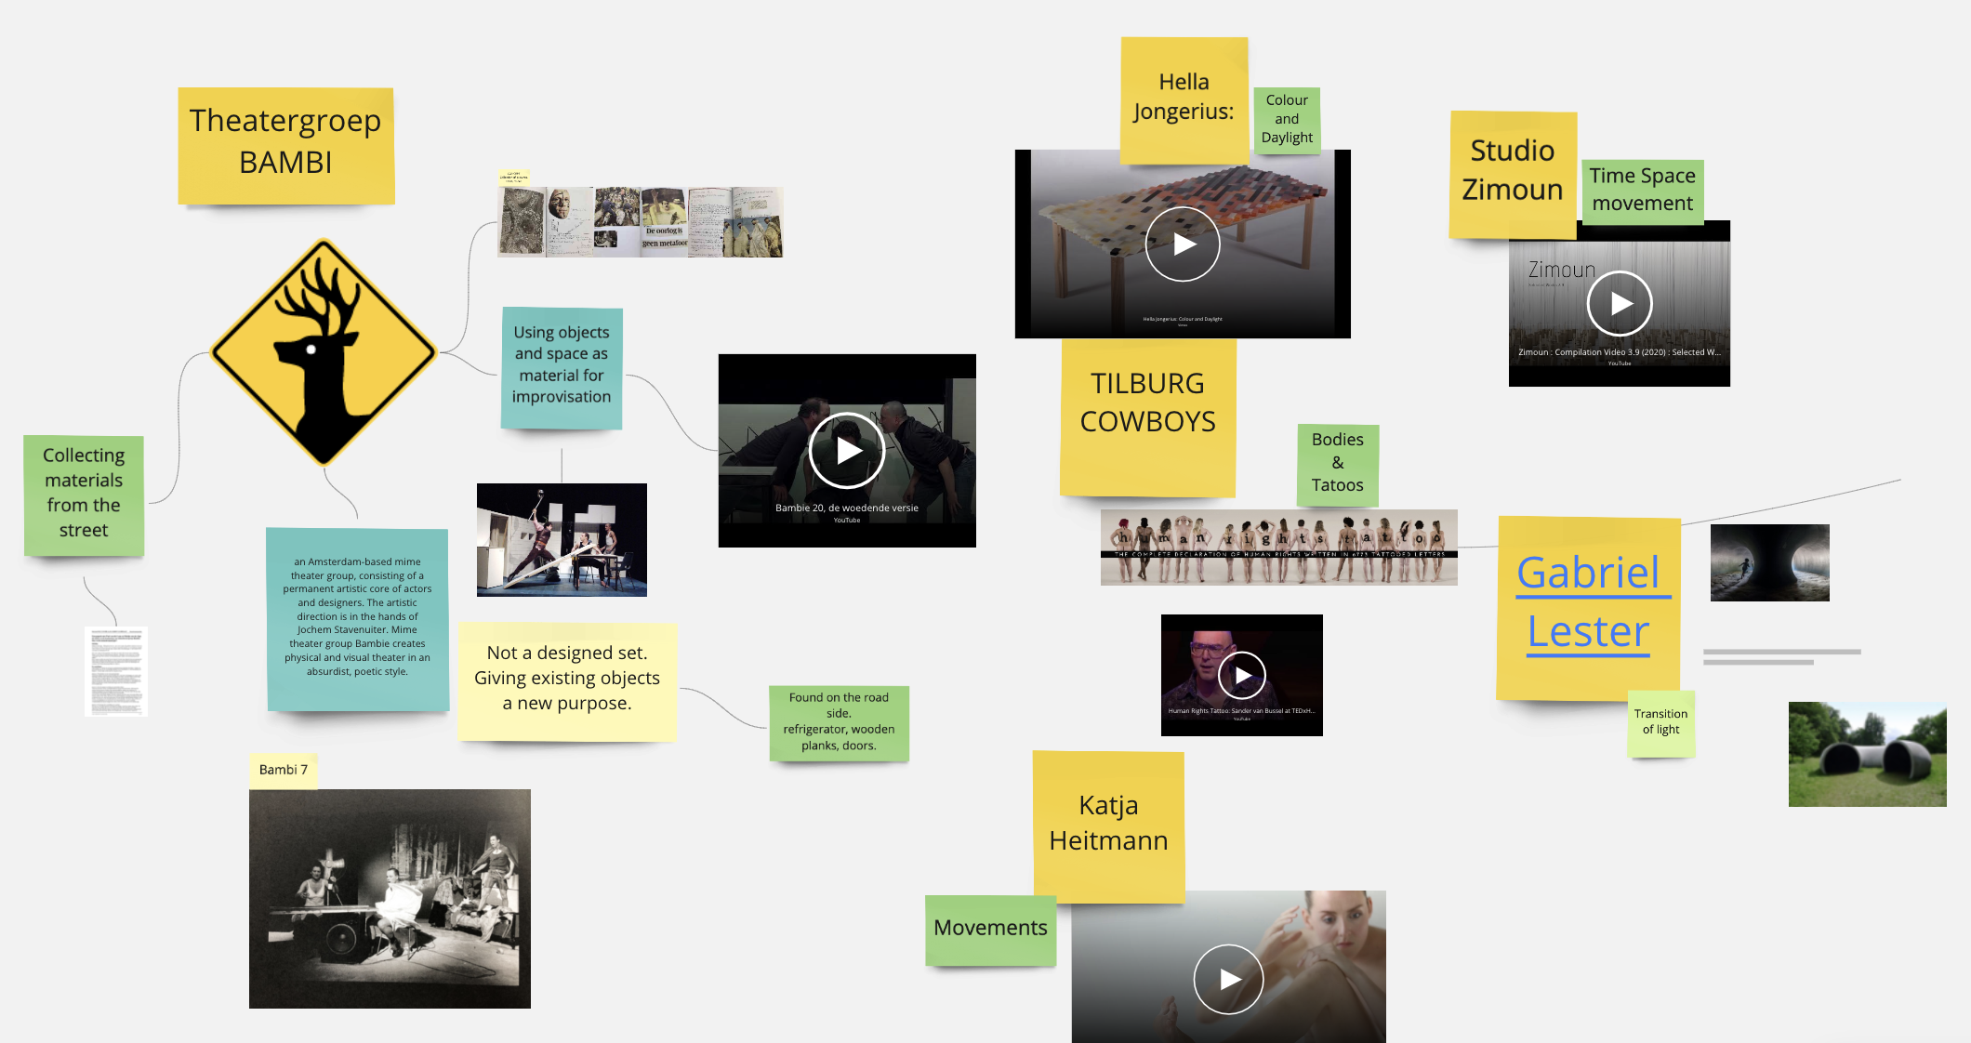Image resolution: width=1971 pixels, height=1043 pixels.
Task: Play the Bambie 20 de woedende versie video
Action: [x=846, y=451]
